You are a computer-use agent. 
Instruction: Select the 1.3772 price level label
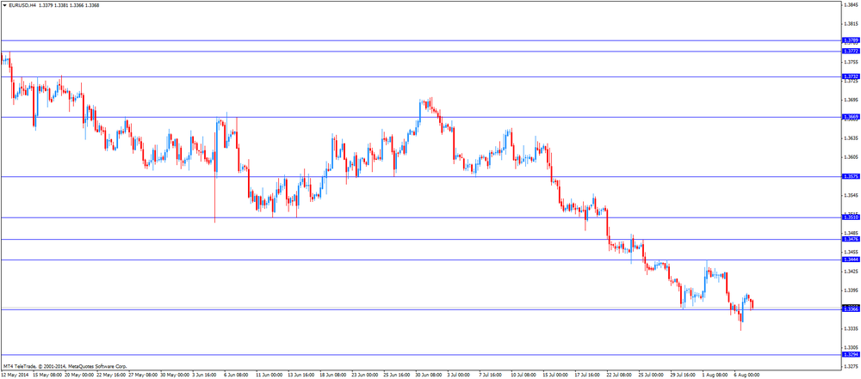point(851,51)
